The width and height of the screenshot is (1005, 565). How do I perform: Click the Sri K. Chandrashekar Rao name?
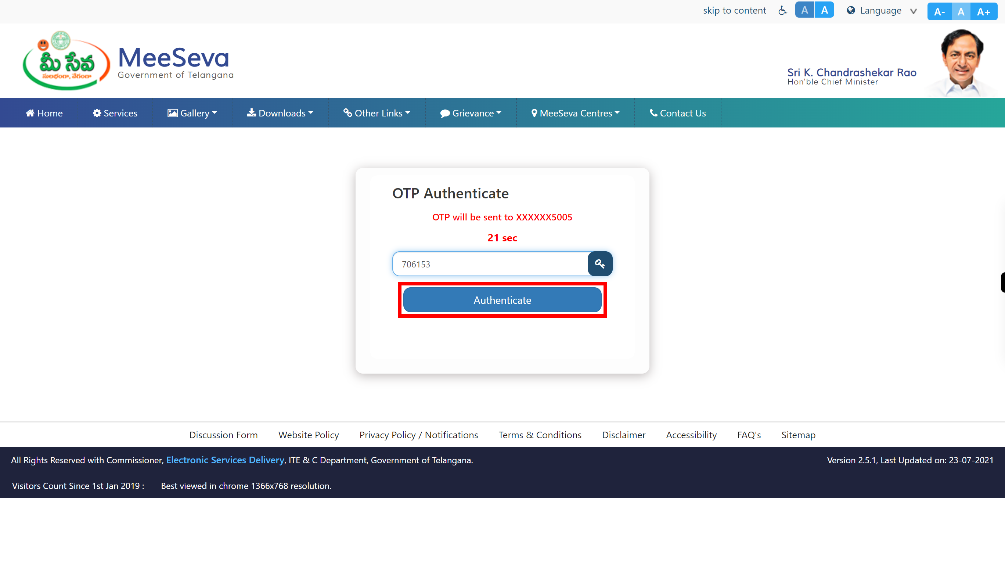[x=852, y=72]
